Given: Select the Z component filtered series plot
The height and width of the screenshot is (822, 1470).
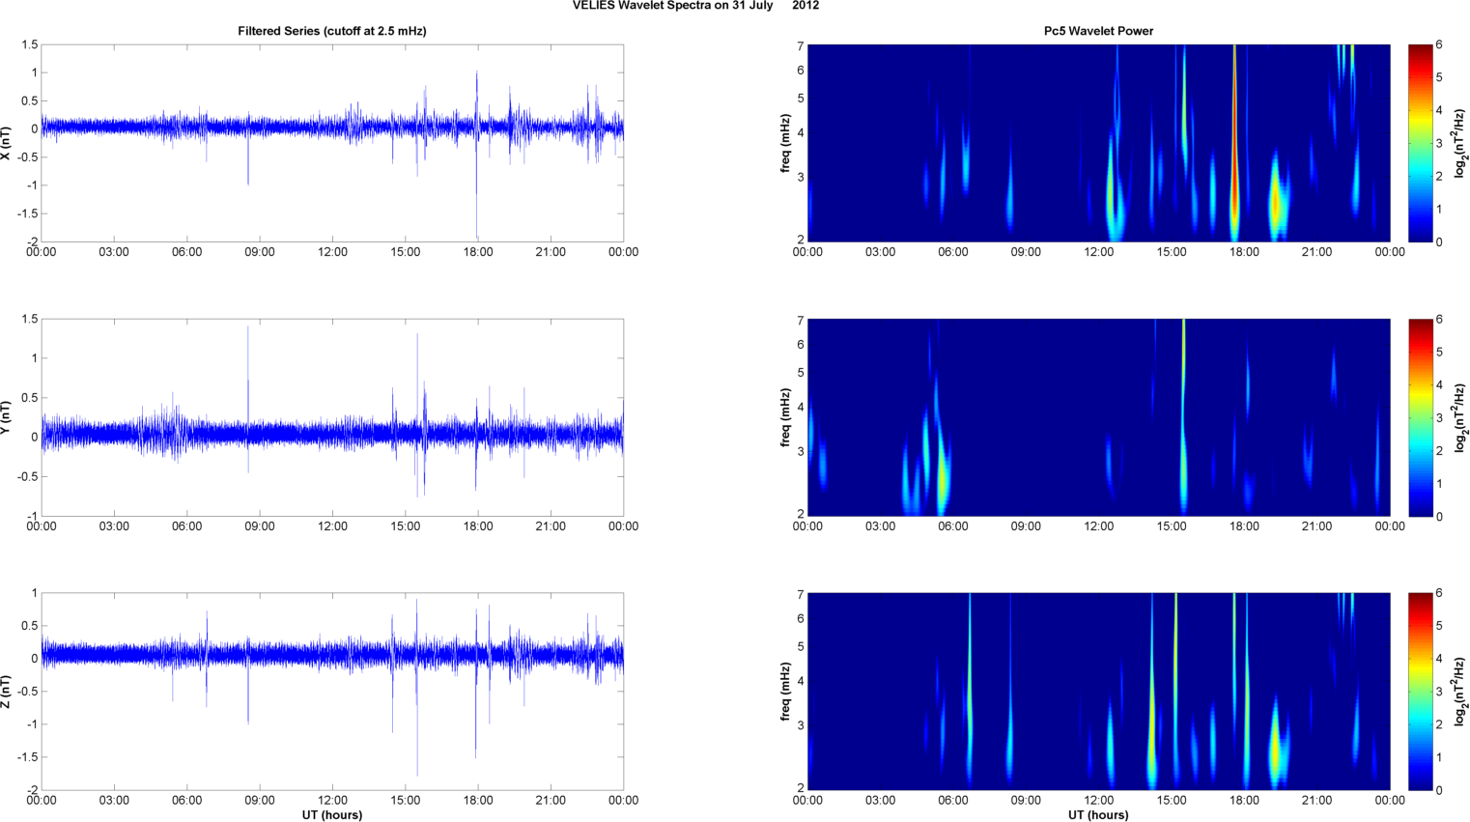Looking at the screenshot, I should point(332,692).
